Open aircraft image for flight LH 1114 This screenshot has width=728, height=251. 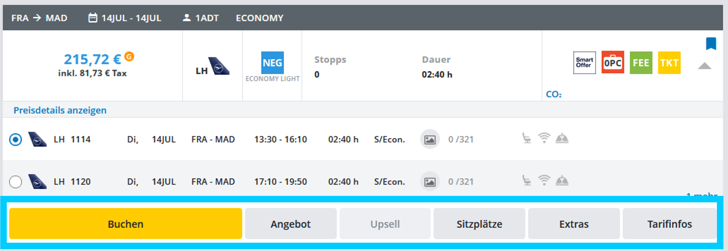click(430, 140)
